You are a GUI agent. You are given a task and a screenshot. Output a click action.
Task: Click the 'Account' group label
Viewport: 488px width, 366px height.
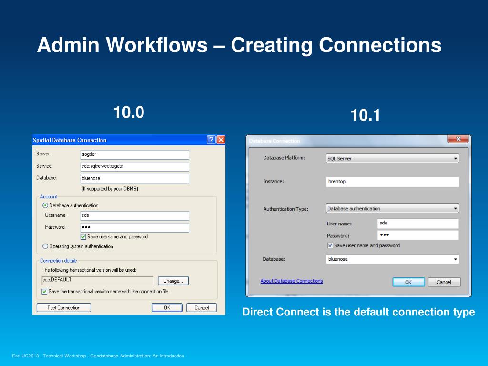tap(48, 197)
